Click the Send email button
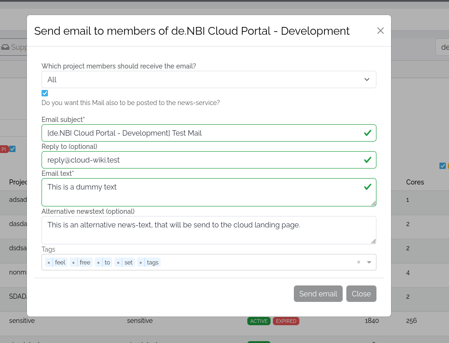 coord(318,294)
